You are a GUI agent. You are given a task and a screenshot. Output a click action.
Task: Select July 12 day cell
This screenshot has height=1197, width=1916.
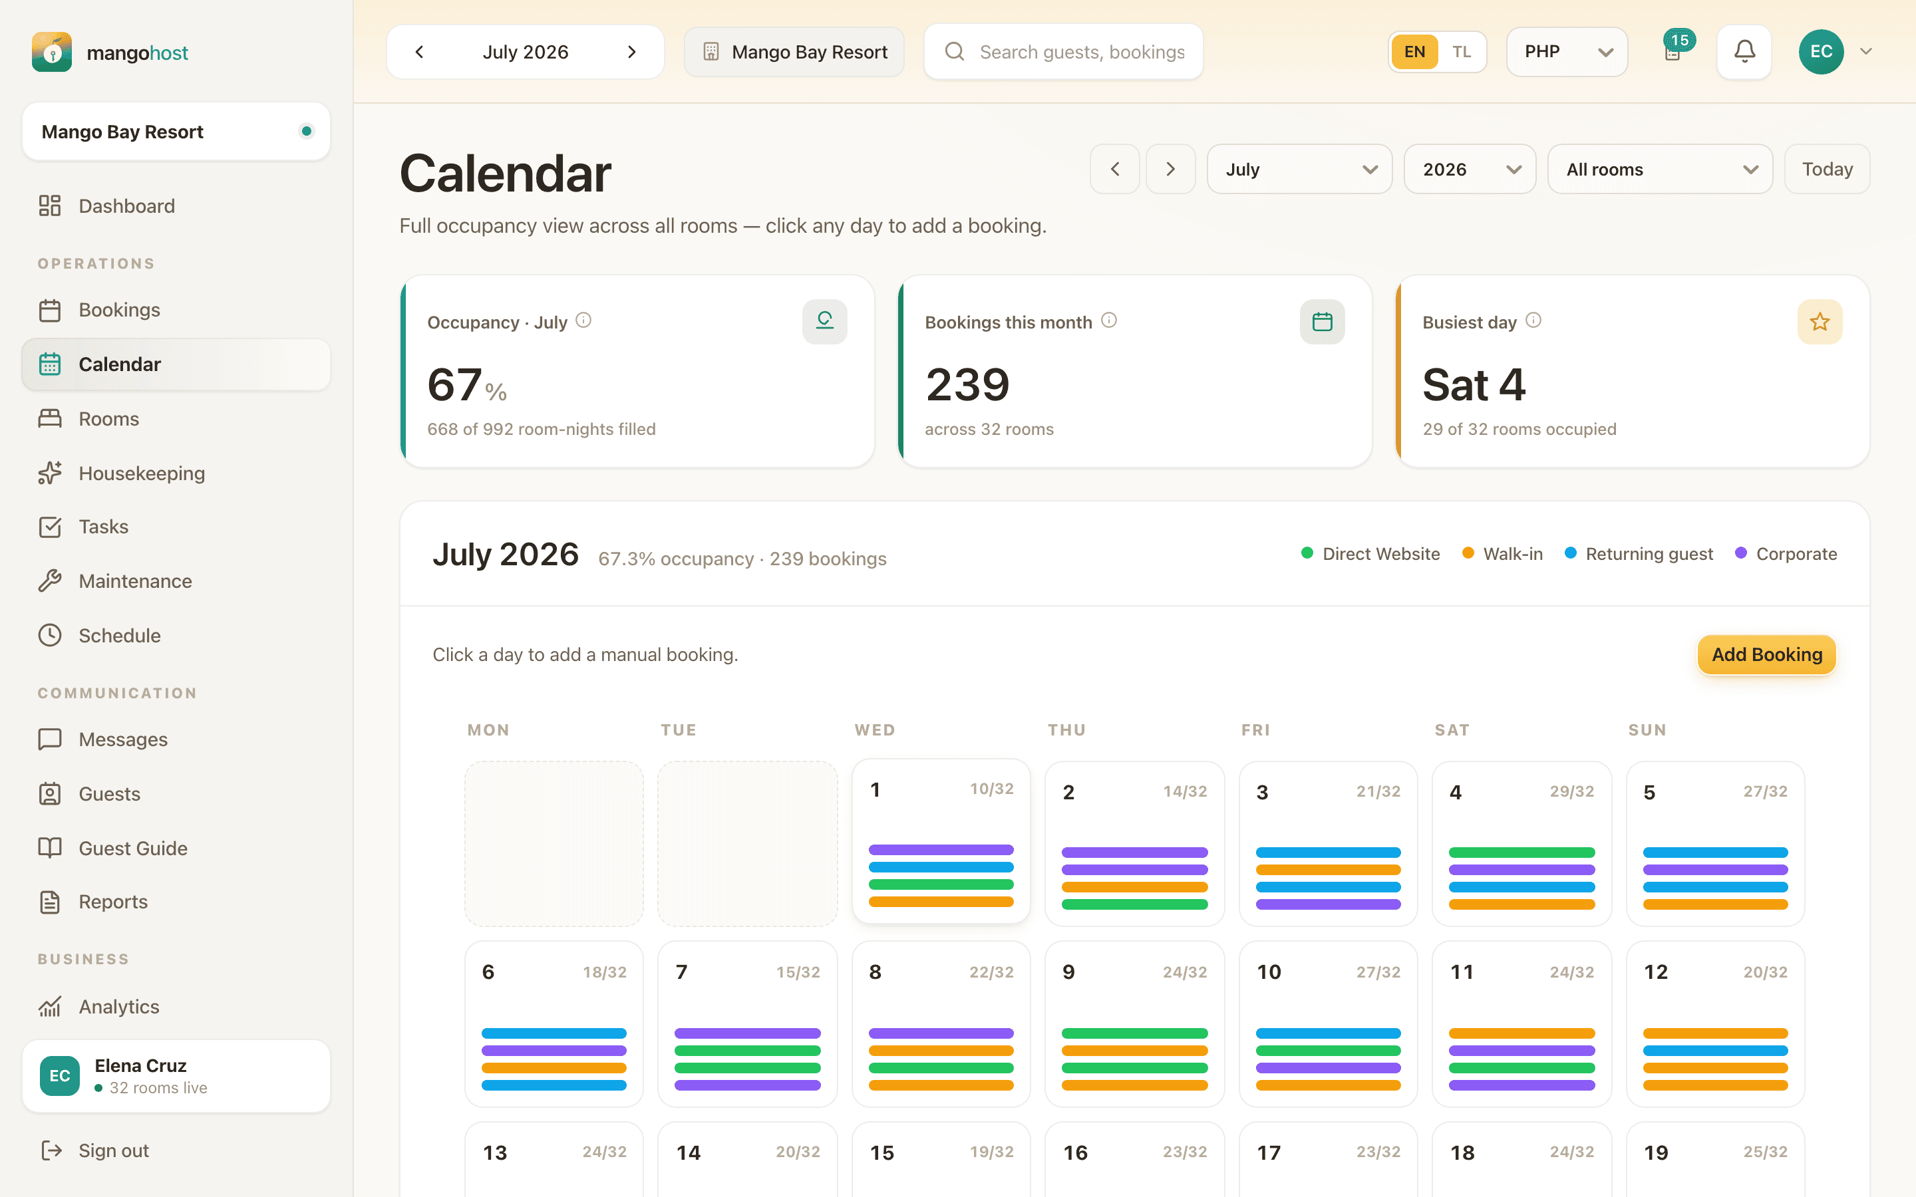(x=1715, y=1023)
